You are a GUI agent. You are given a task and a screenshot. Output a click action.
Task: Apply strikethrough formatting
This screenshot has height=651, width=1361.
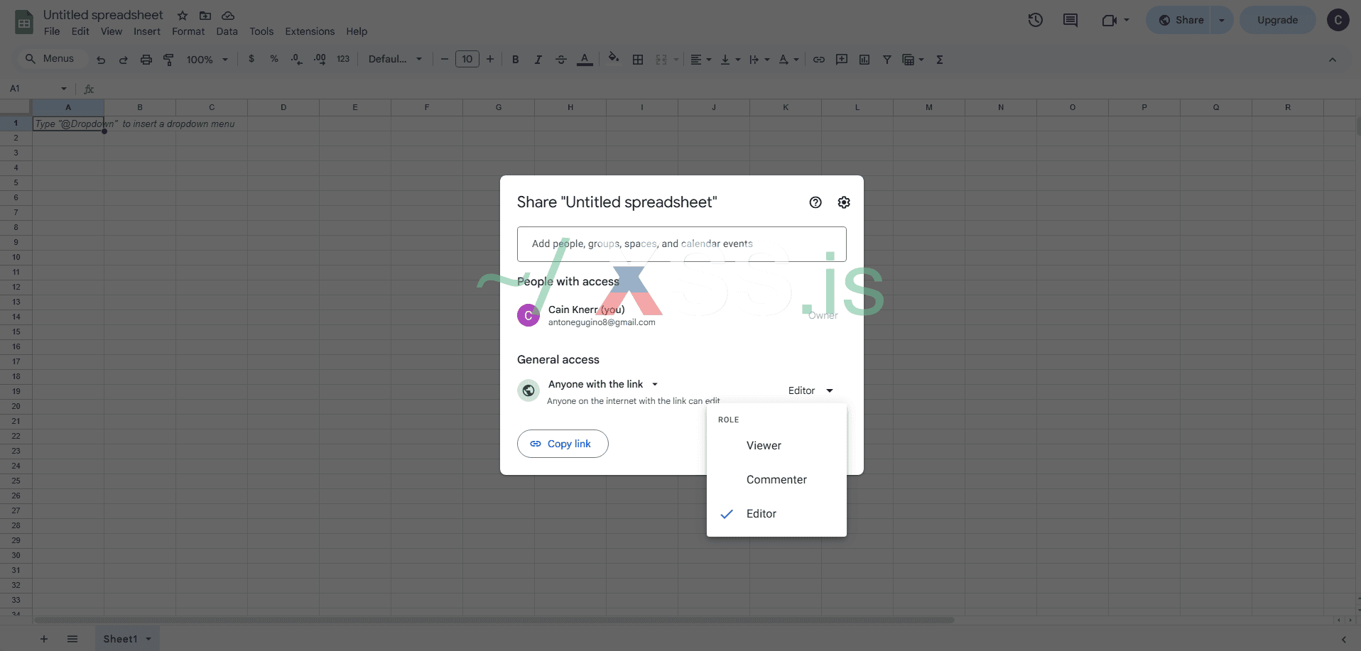[x=561, y=60]
